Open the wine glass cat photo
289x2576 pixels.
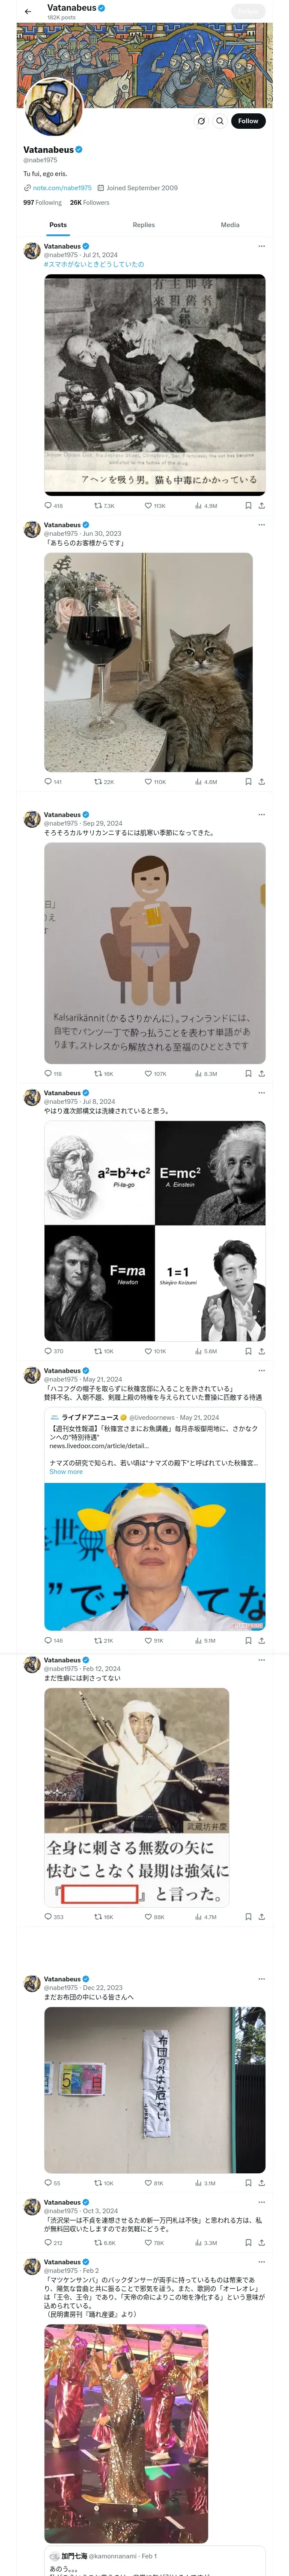149,662
